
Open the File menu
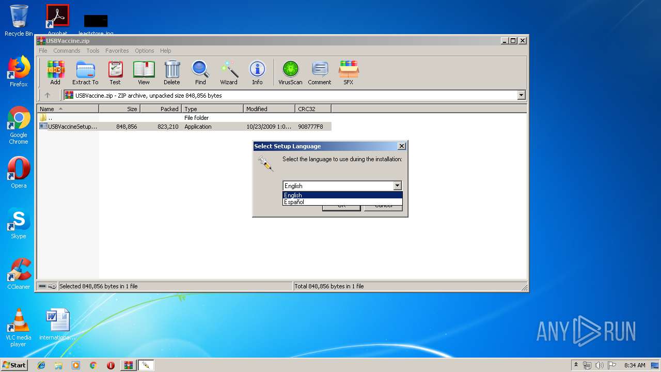point(43,51)
